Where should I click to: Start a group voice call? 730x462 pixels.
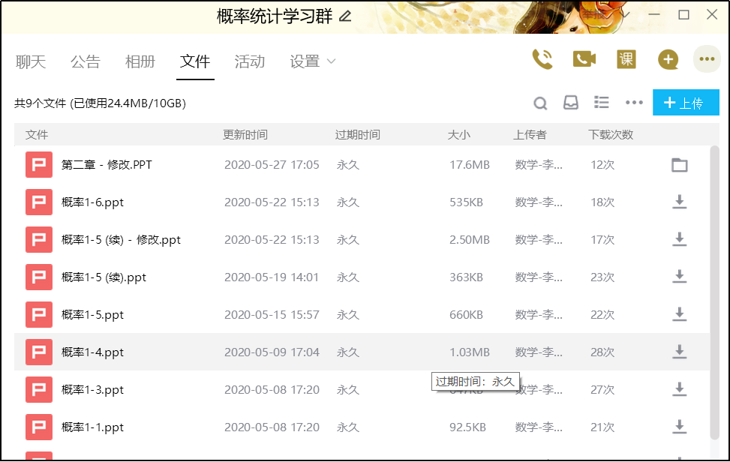point(542,59)
